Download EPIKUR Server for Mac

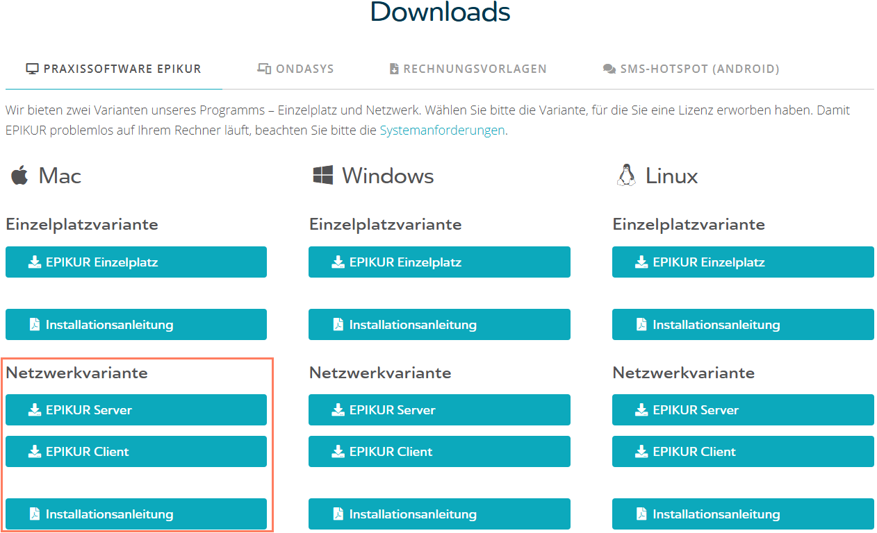coord(136,410)
